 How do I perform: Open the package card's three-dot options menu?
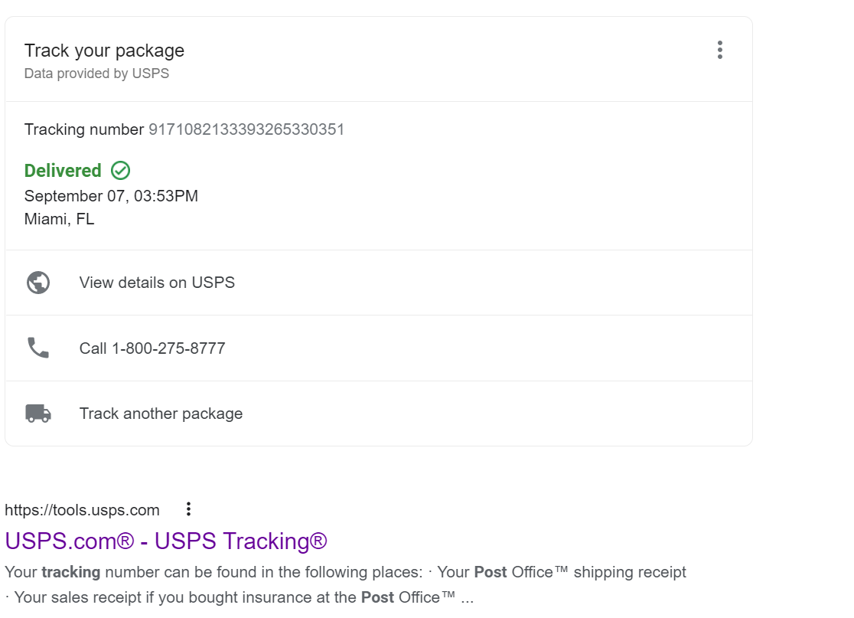tap(719, 51)
